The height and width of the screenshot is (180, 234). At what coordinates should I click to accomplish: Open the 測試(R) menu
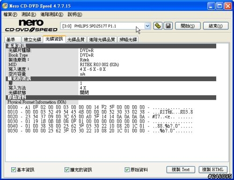tap(29, 14)
